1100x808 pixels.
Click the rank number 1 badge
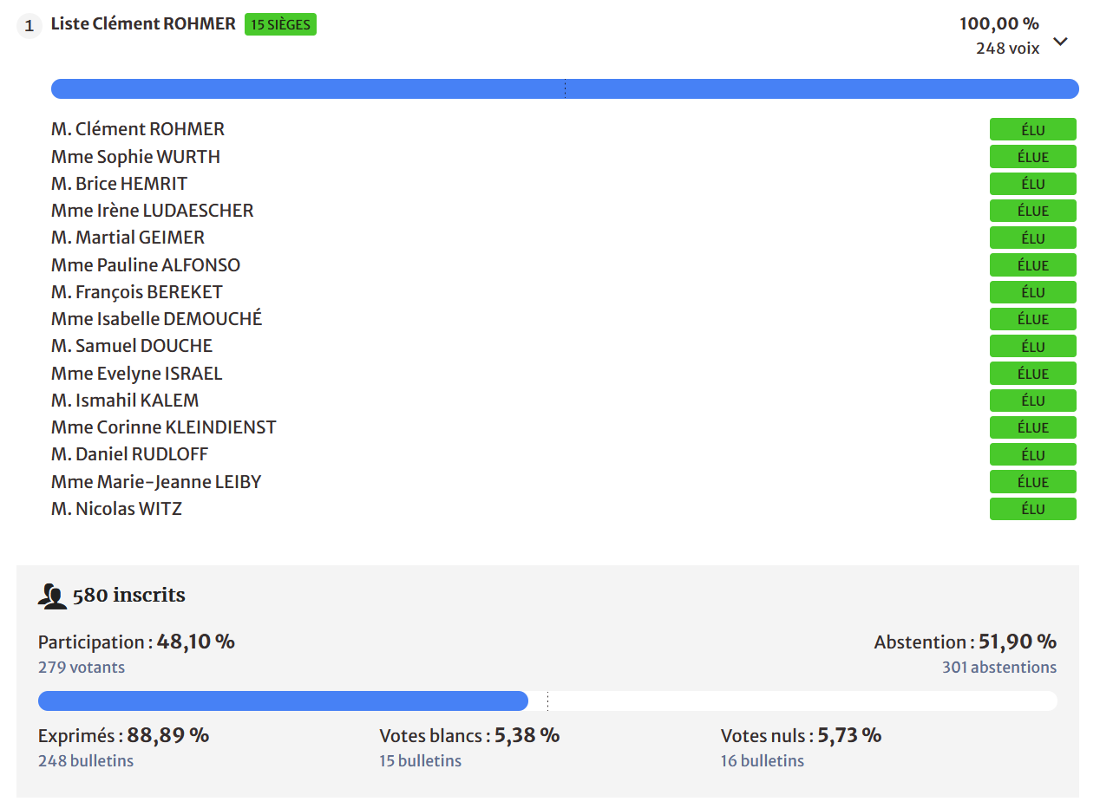tap(29, 26)
